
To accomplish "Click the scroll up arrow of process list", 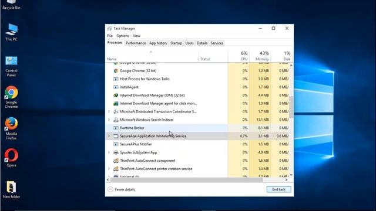I will (x=291, y=65).
